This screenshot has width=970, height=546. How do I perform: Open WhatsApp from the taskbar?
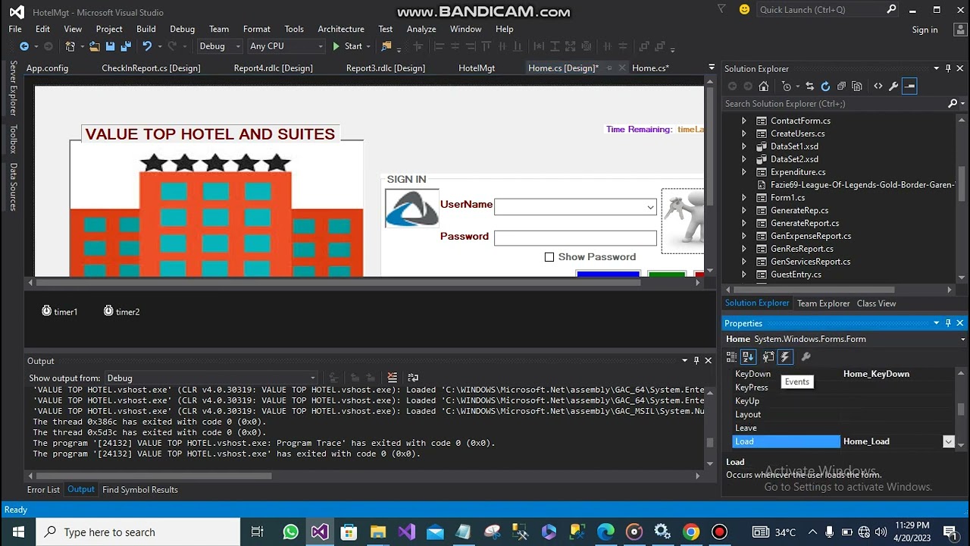pyautogui.click(x=290, y=532)
